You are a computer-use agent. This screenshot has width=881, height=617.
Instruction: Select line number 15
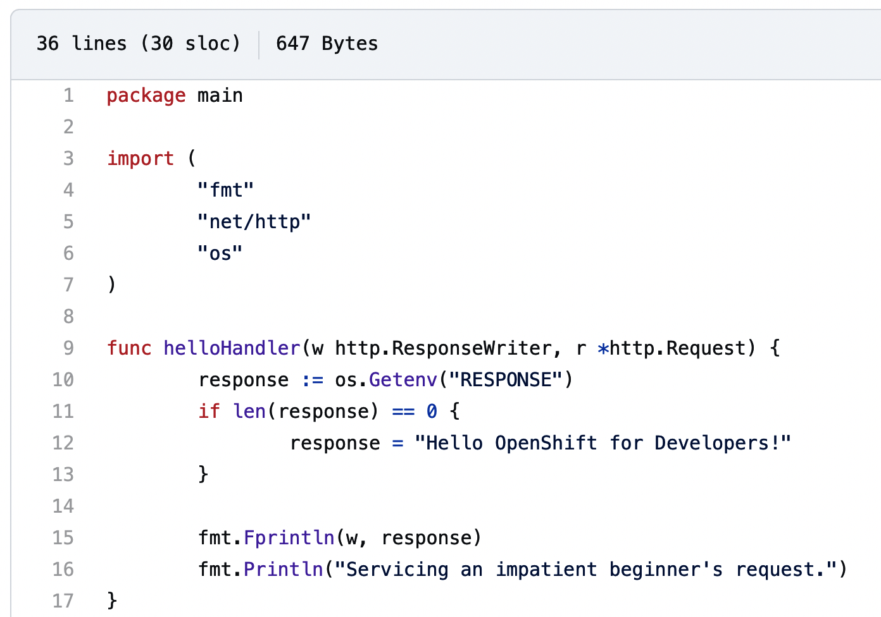click(63, 538)
